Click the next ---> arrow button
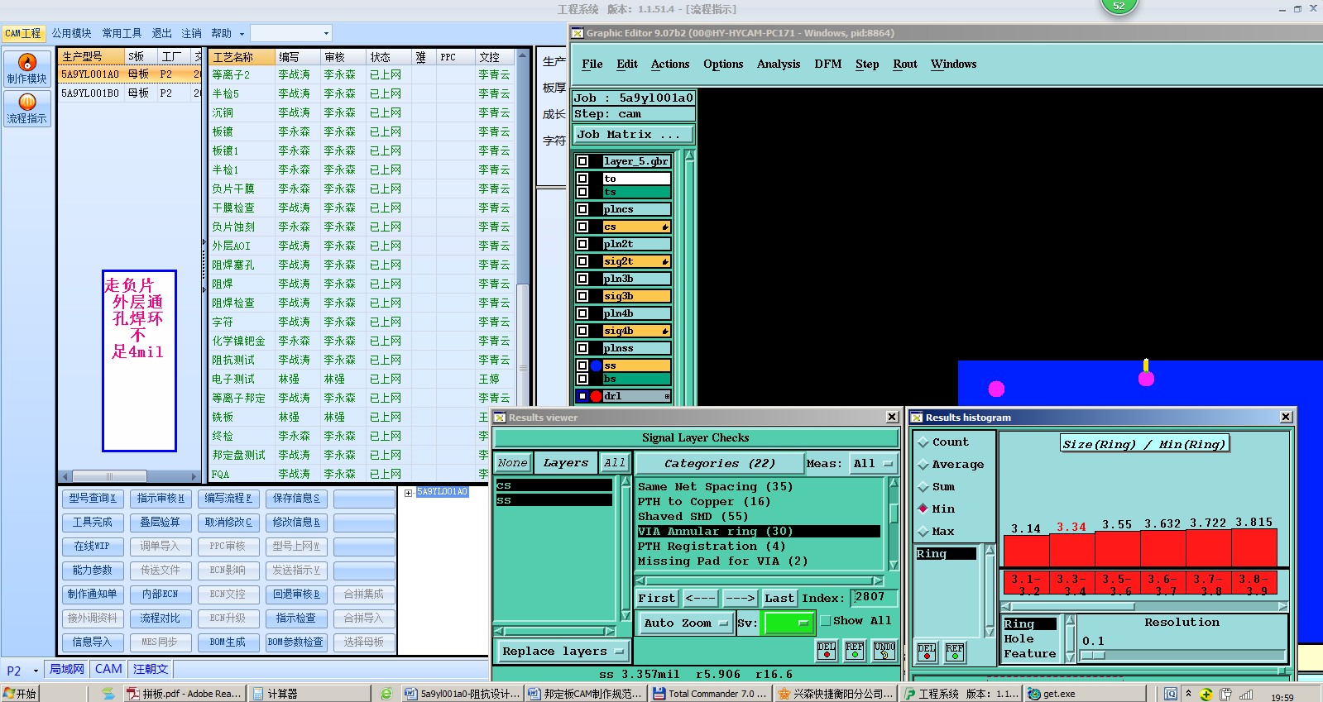The image size is (1323, 702). tap(740, 598)
